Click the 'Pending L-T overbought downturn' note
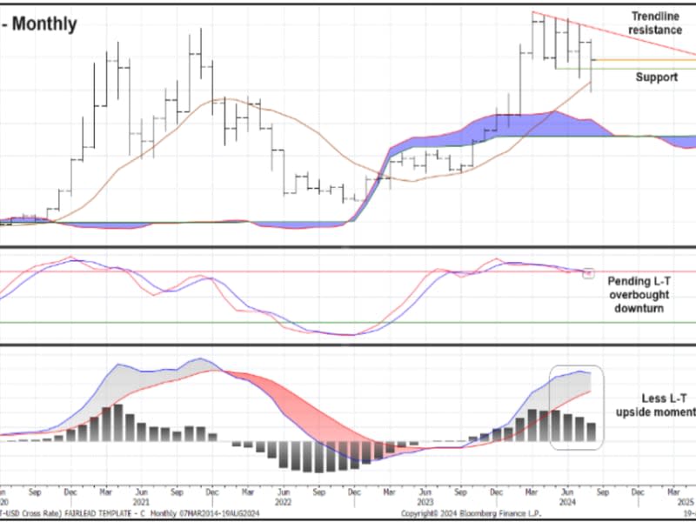Image resolution: width=696 pixels, height=522 pixels. 639,295
